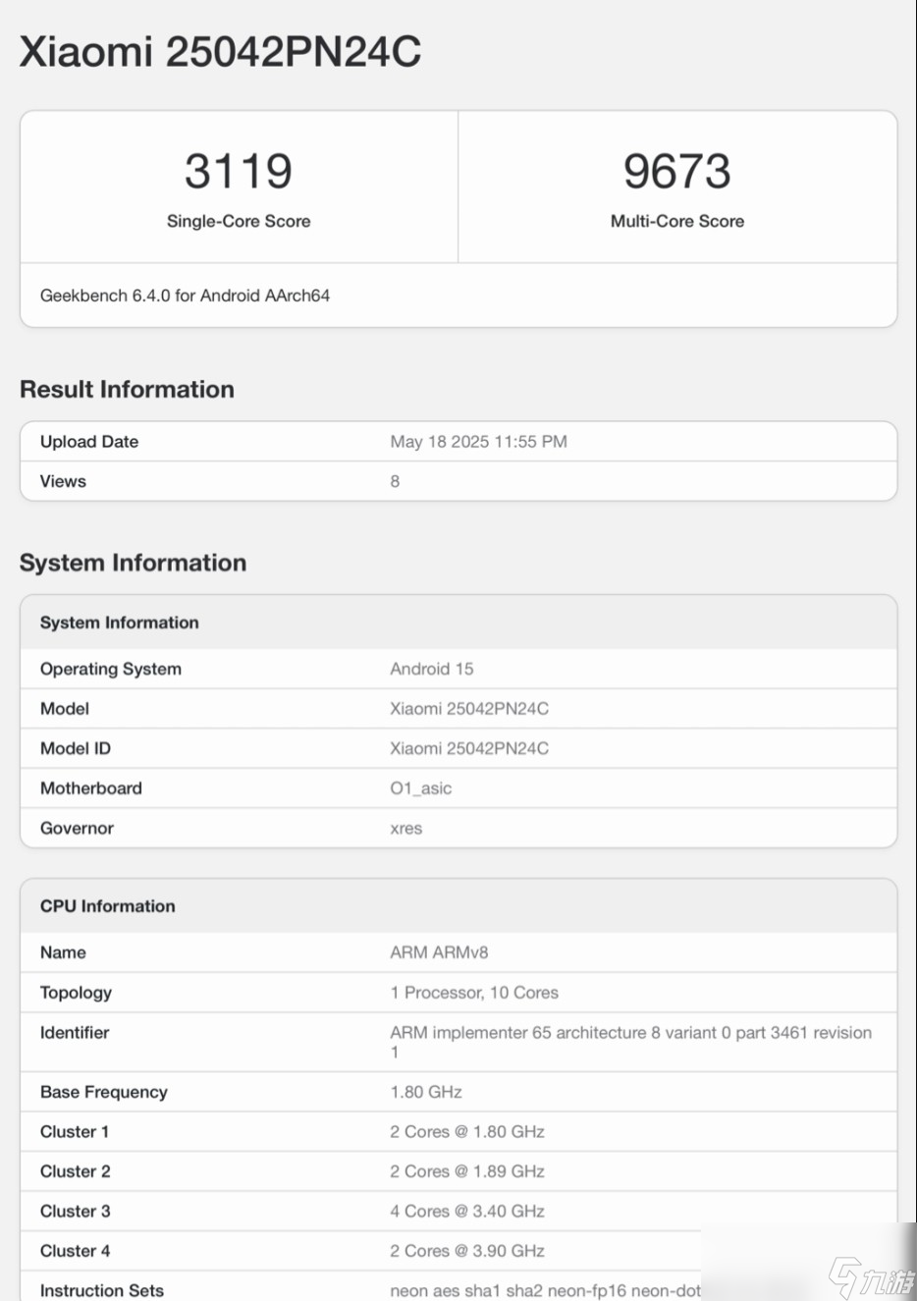Select the Single-Core Score label
Image resolution: width=917 pixels, height=1301 pixels.
click(x=239, y=222)
